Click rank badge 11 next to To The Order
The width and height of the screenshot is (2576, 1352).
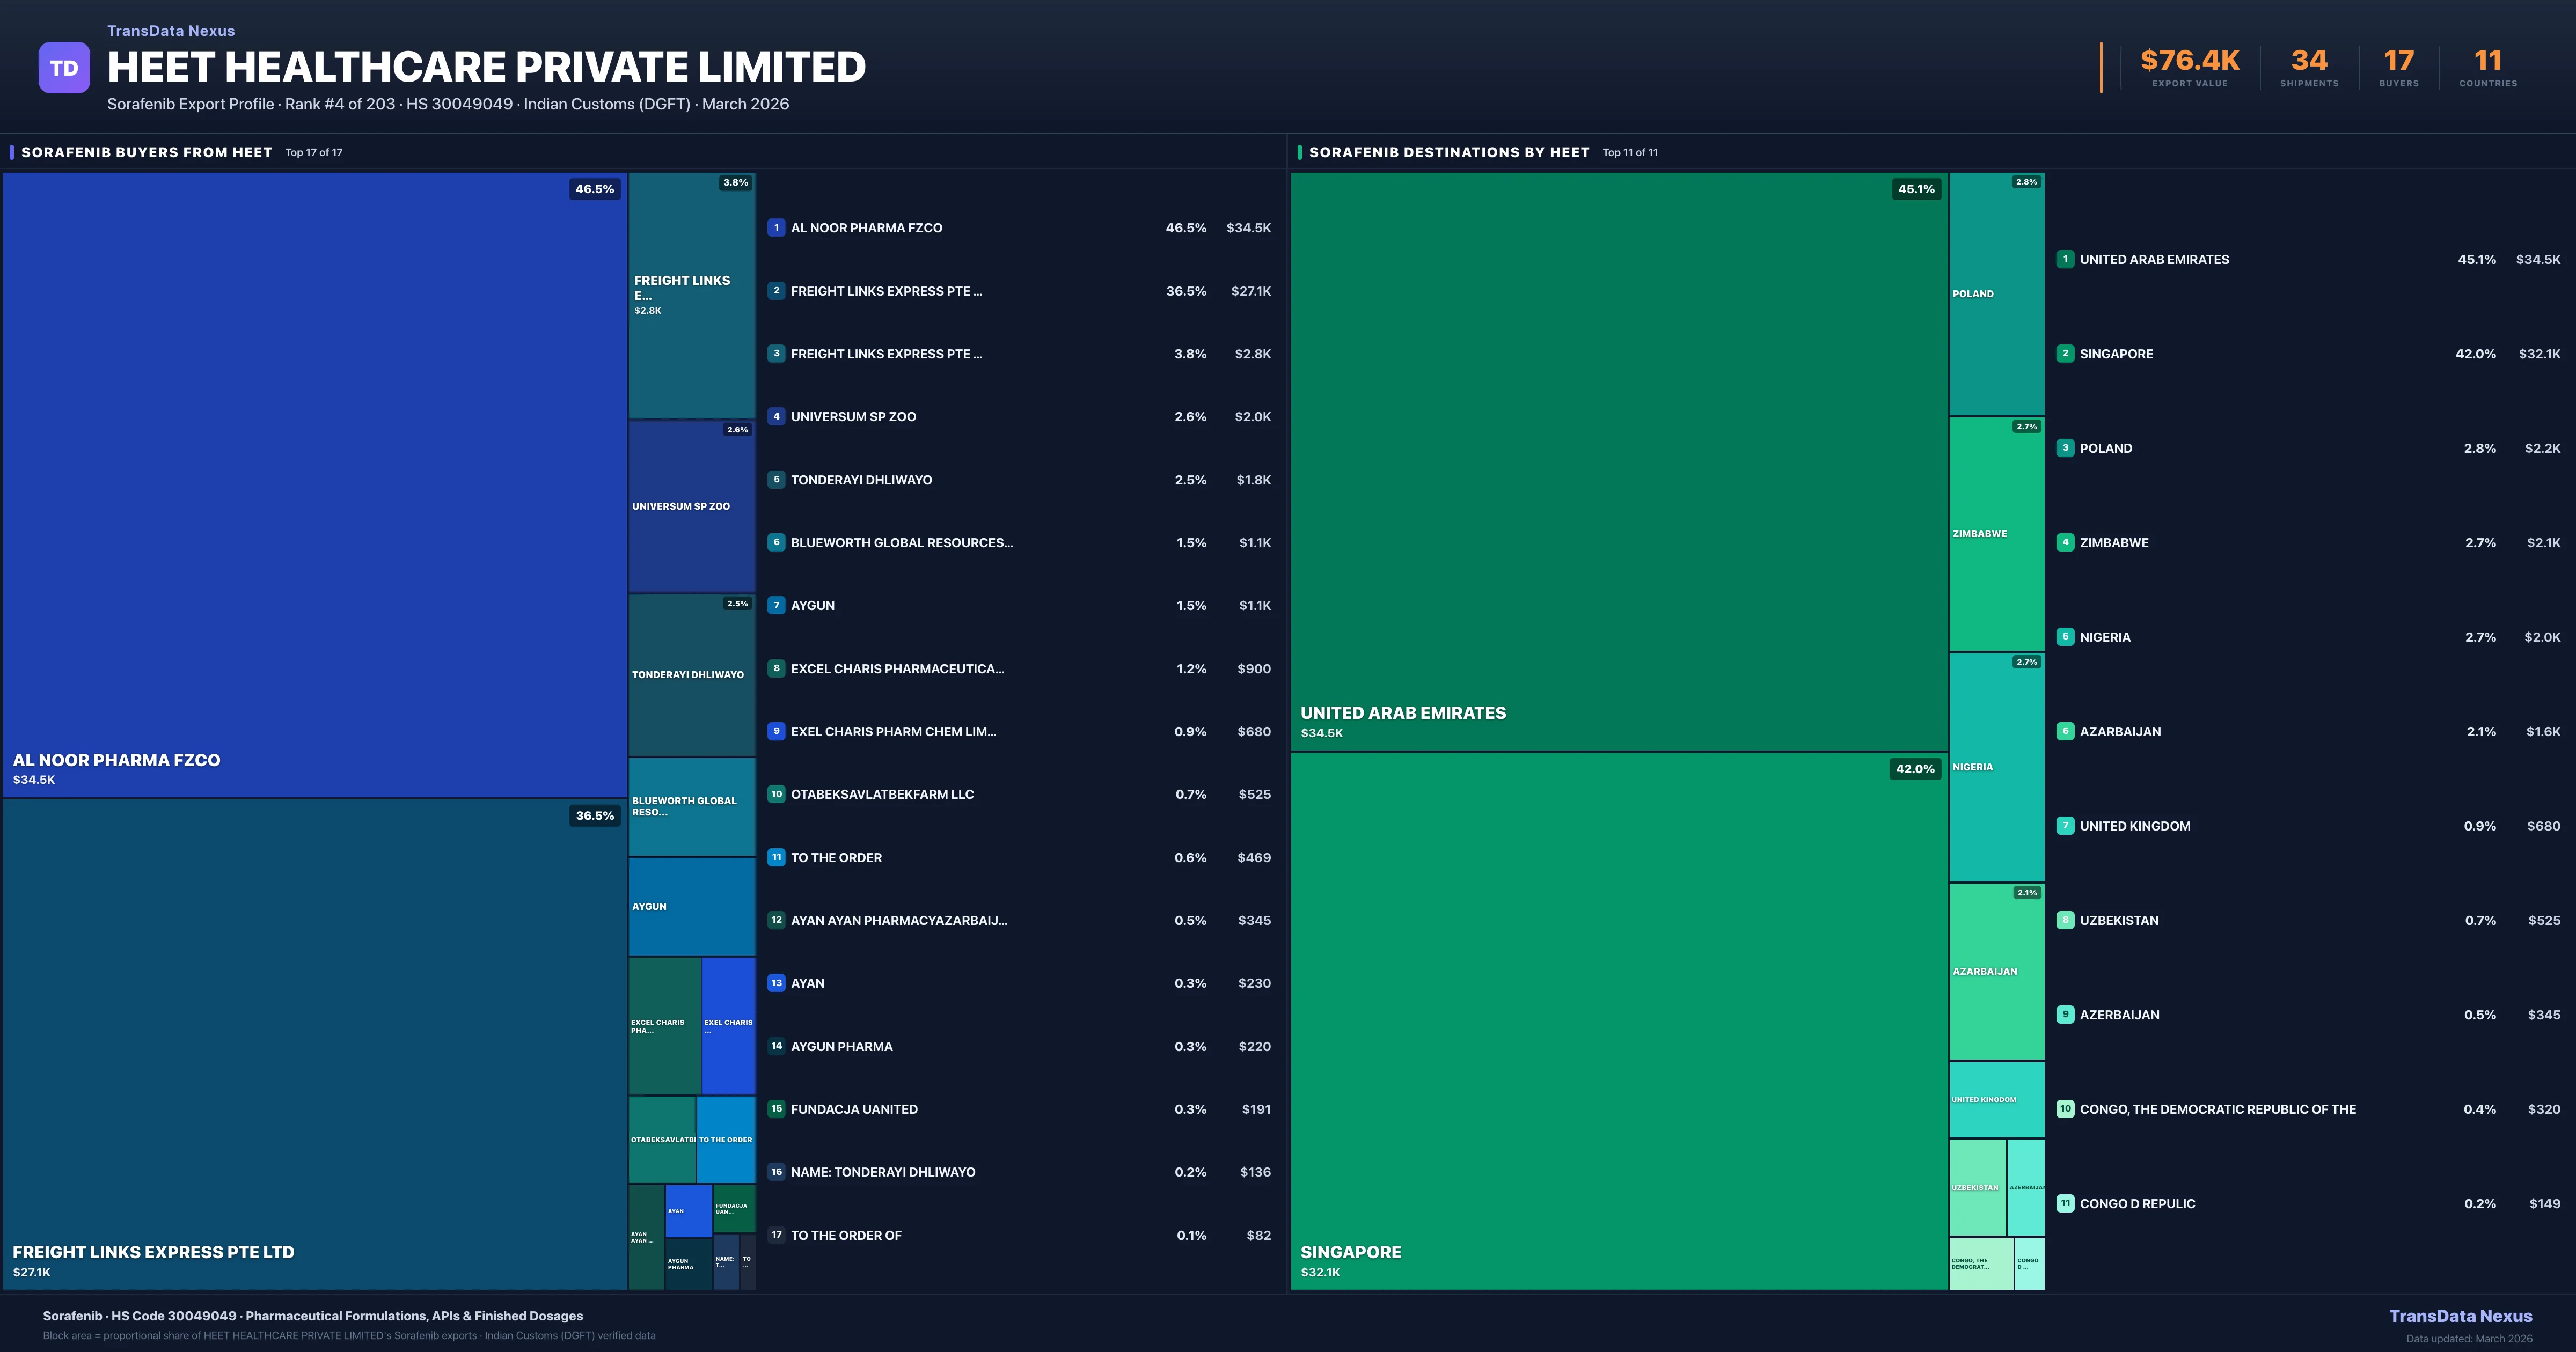(x=776, y=858)
